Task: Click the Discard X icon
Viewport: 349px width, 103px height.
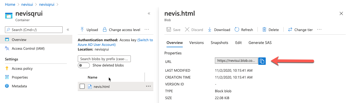Action: point(187,29)
